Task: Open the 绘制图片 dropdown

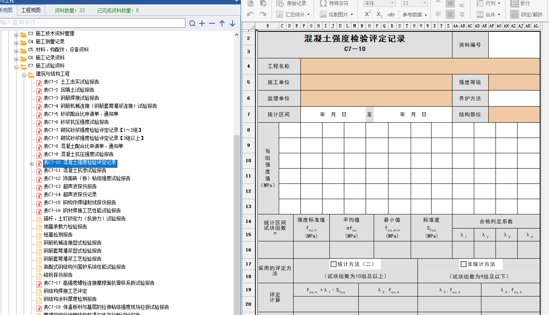Action: click(336, 14)
